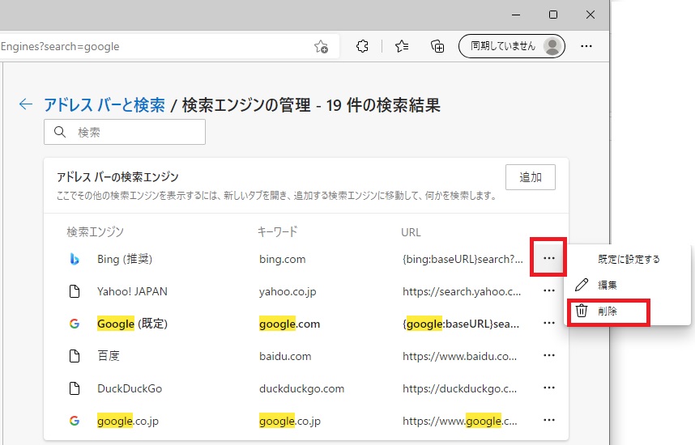The image size is (695, 445).
Task: Open more actions for google.co.jp row
Action: pos(548,420)
